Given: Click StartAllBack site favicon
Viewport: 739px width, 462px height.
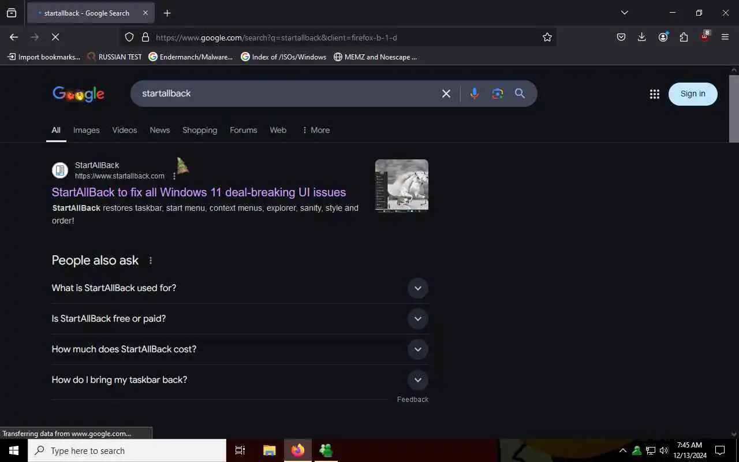Looking at the screenshot, I should coord(60,170).
